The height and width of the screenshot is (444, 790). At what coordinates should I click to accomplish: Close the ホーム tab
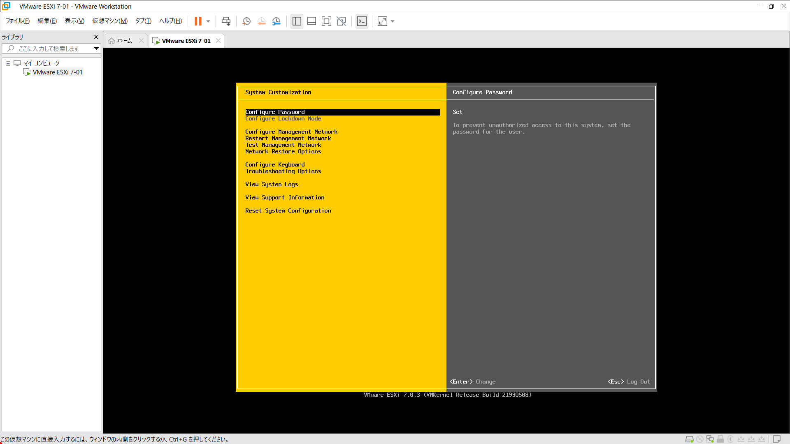click(x=141, y=41)
